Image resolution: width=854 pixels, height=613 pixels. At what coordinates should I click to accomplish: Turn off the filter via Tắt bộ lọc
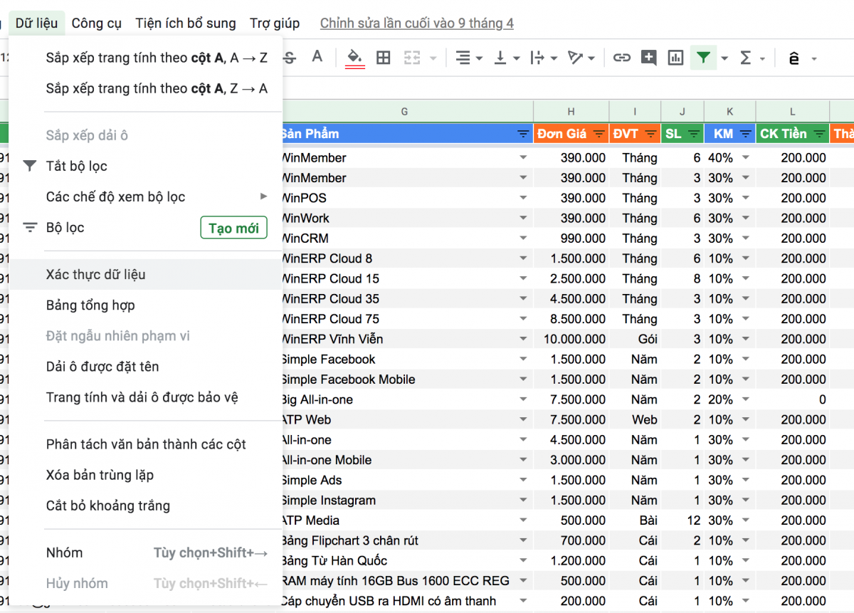coord(77,166)
